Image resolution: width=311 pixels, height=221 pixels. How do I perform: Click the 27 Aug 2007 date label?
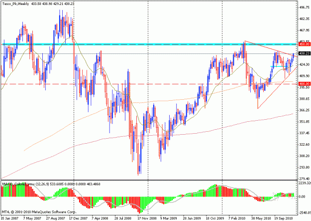click(x=55, y=218)
